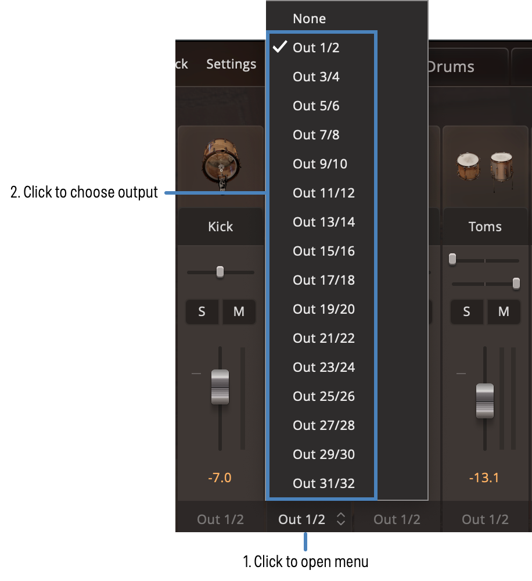This screenshot has height=581, width=532.
Task: Select Out 9/10 output option
Action: click(x=320, y=164)
